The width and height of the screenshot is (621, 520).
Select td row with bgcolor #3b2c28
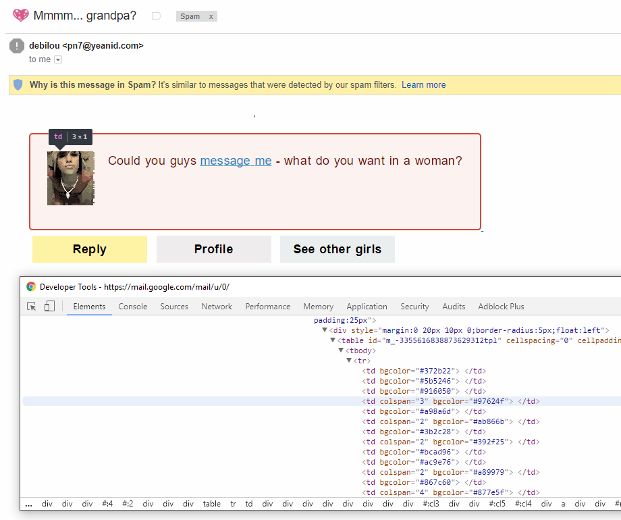coord(424,432)
